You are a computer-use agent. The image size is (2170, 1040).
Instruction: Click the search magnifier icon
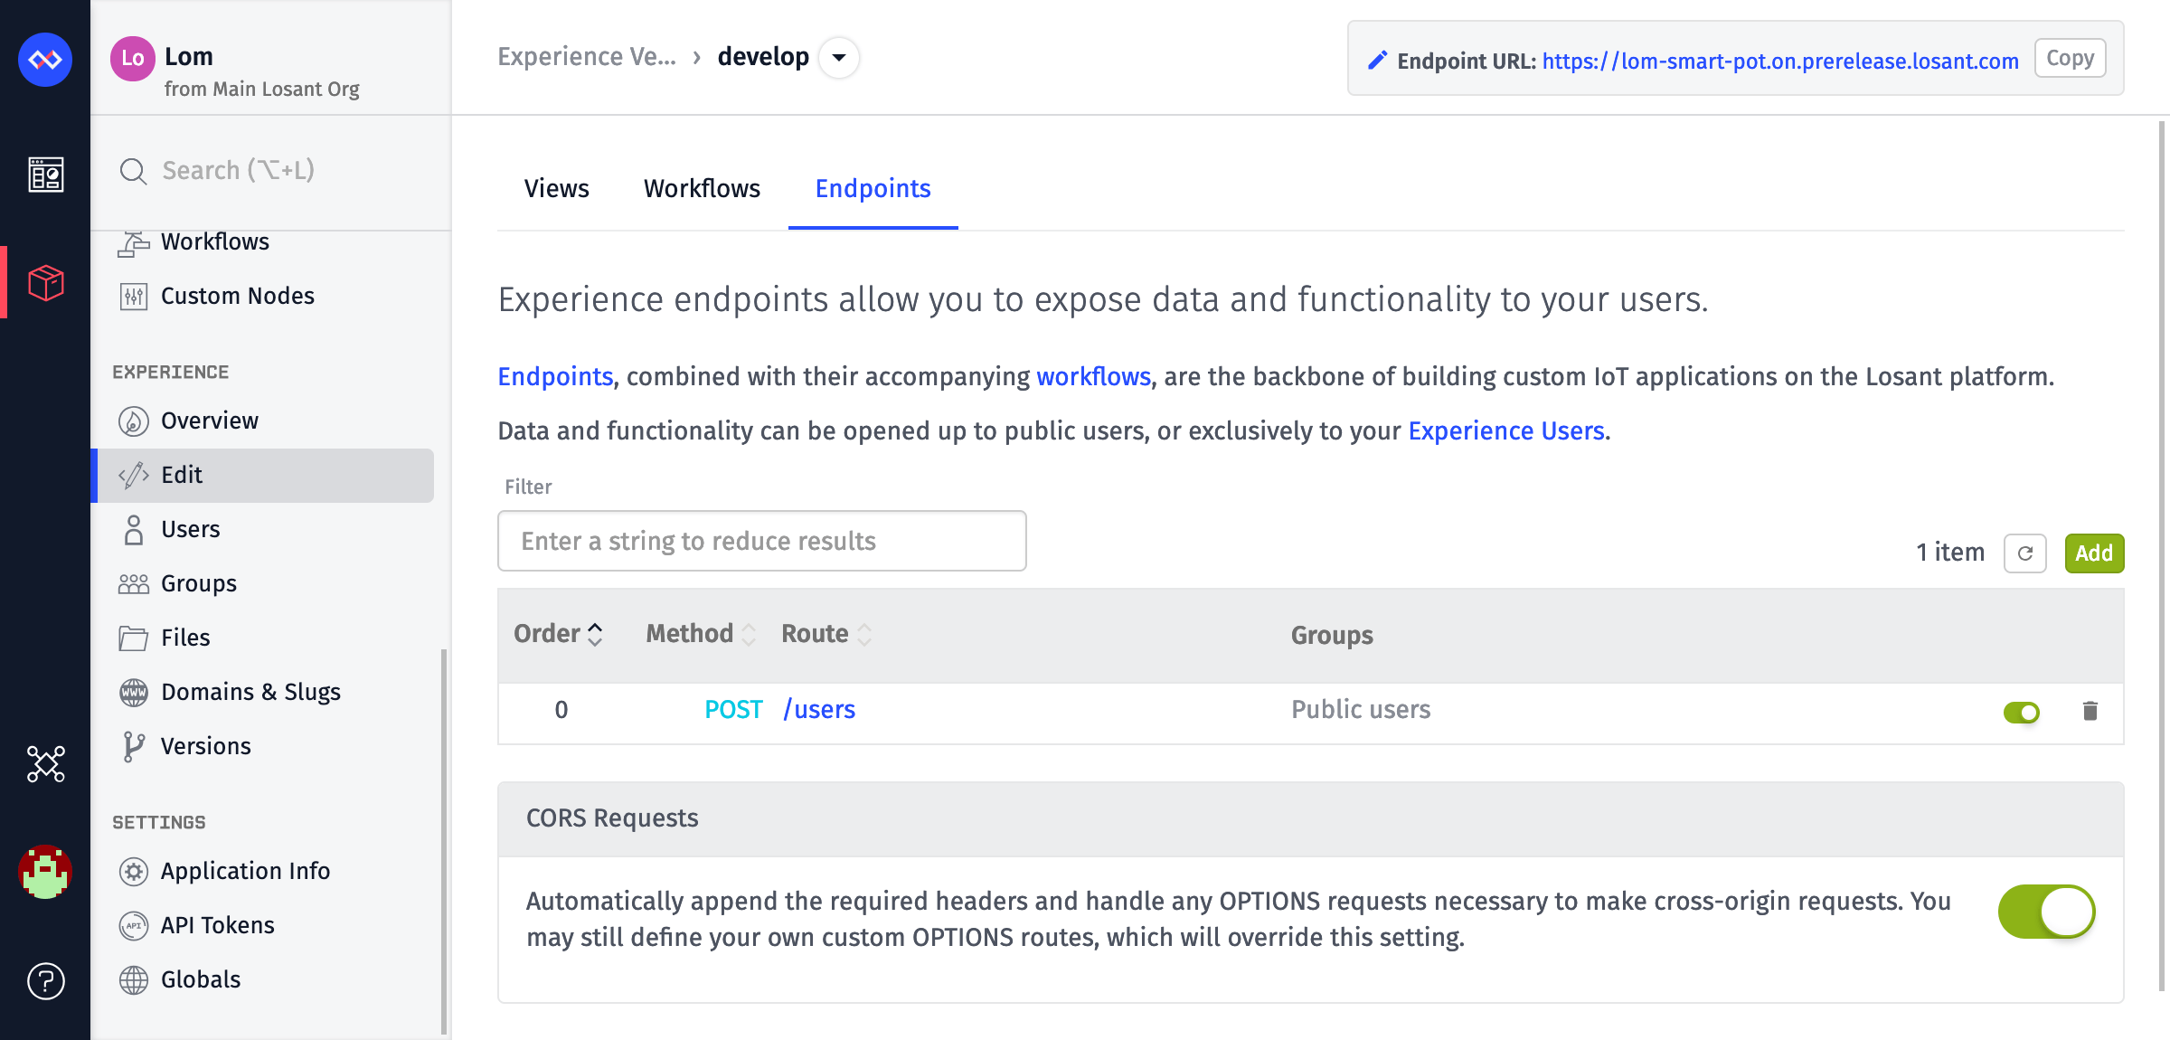pos(133,171)
